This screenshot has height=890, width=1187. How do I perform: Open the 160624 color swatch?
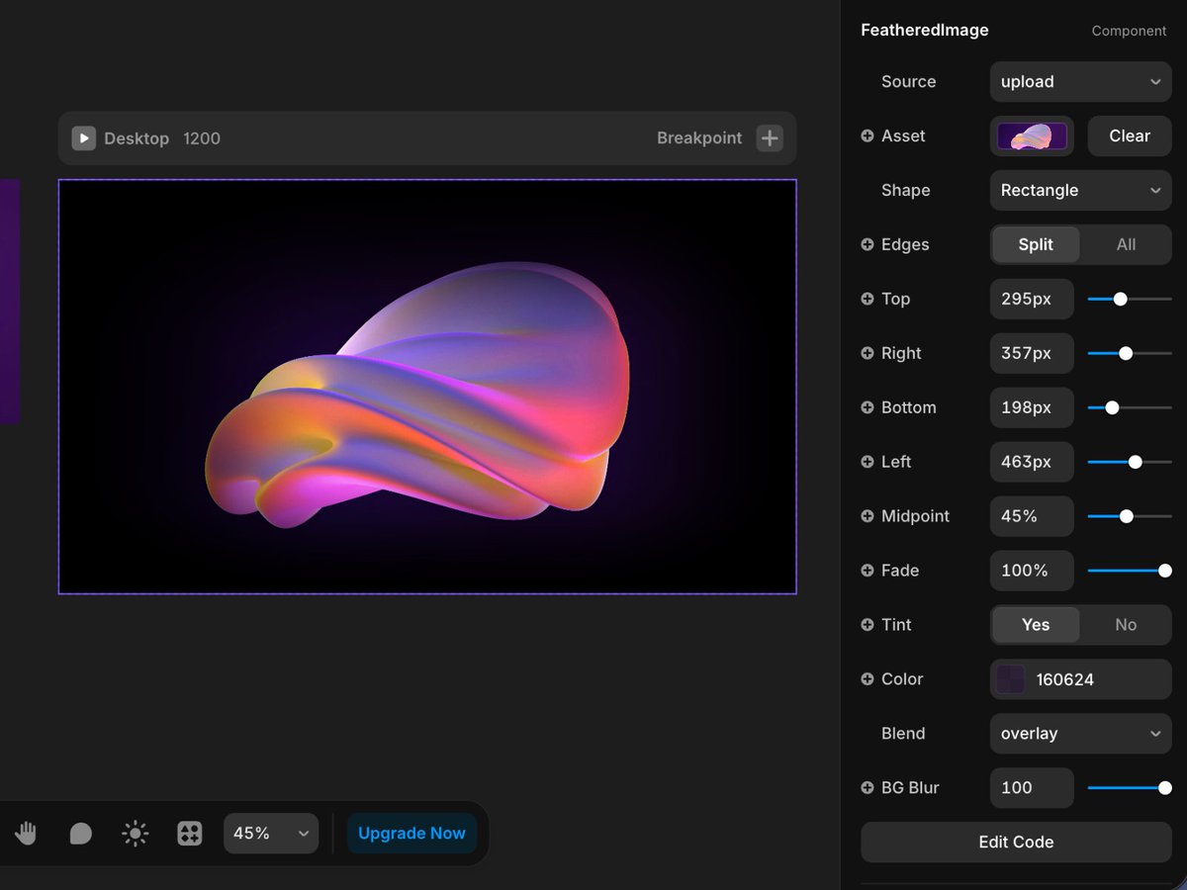(1009, 679)
